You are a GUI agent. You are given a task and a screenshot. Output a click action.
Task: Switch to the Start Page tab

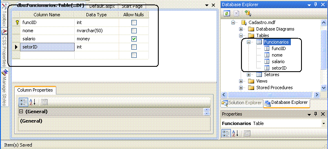tap(132, 6)
